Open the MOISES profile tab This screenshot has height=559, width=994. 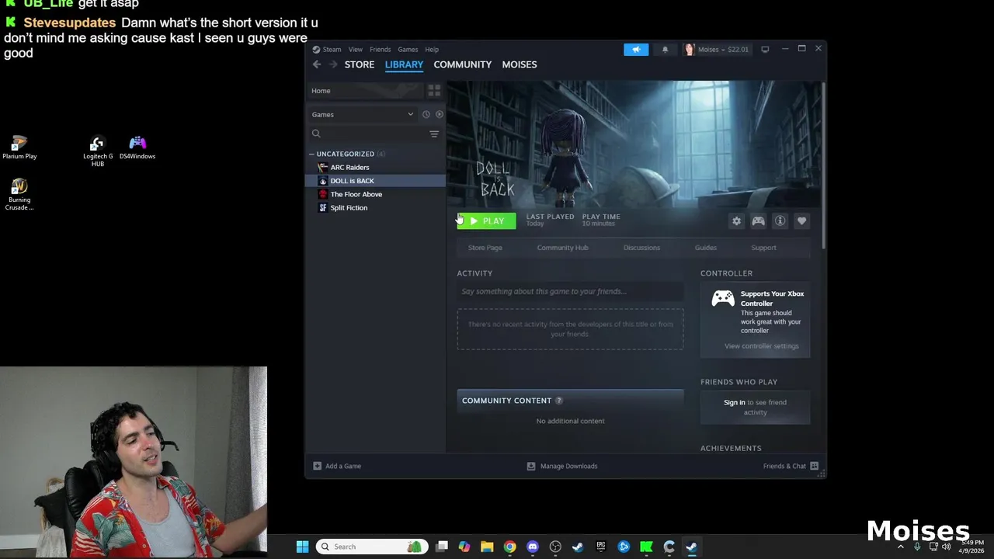[520, 64]
